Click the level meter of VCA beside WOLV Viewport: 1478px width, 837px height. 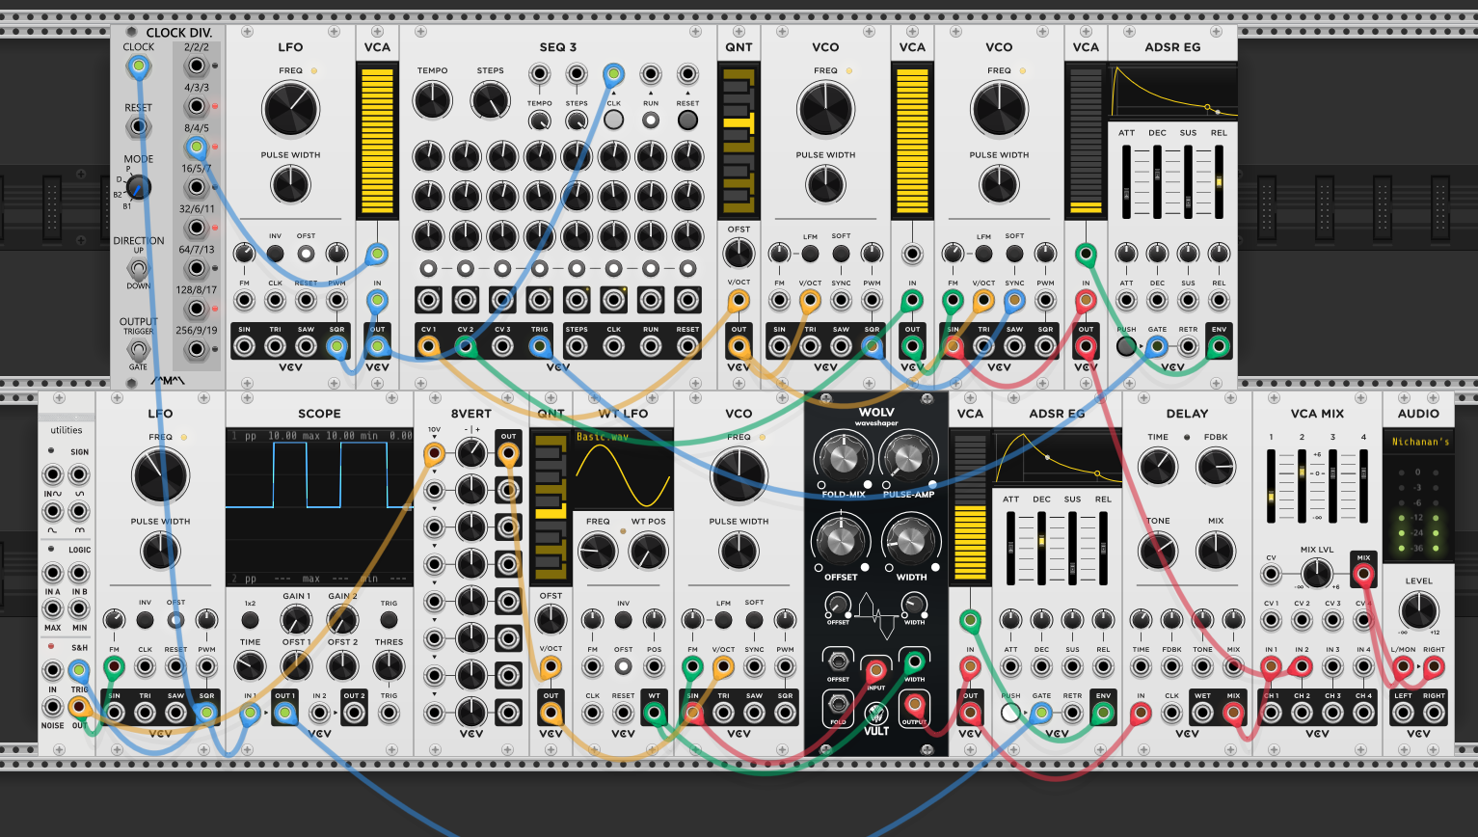coord(970,506)
